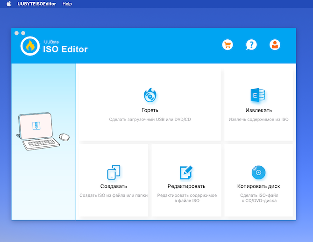The image size is (313, 242).
Task: Open the UUBYTEISOEditor application menu
Action: click(37, 4)
